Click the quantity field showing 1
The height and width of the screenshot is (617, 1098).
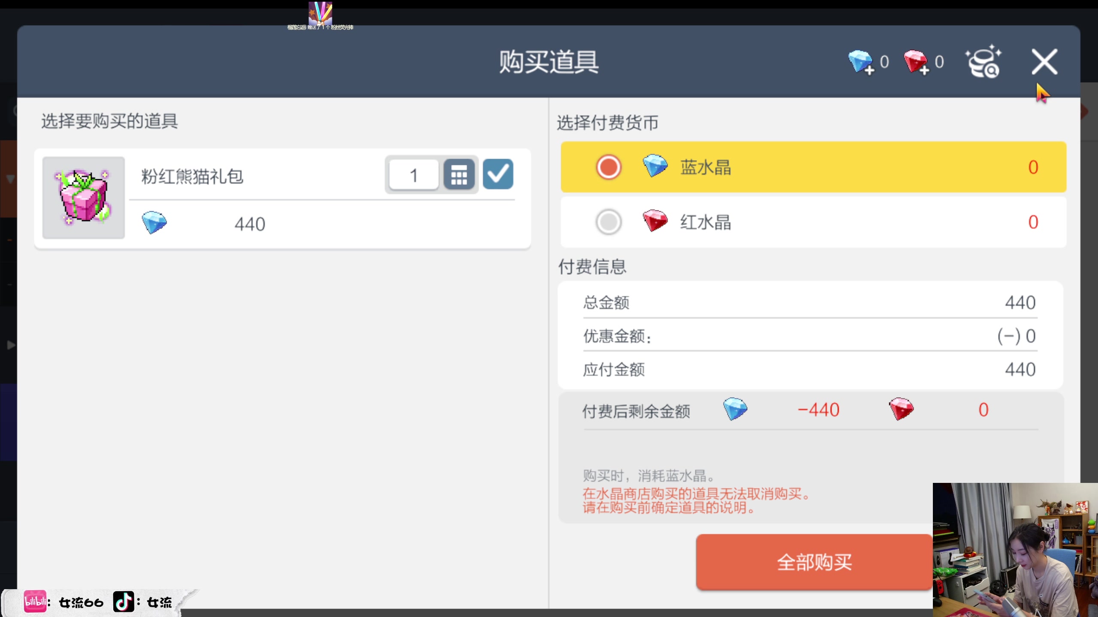pos(413,175)
